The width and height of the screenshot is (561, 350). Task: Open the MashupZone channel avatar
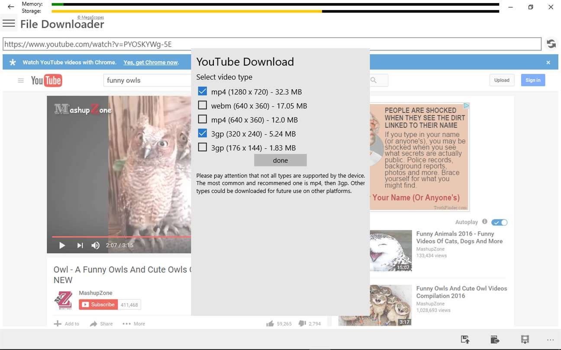(x=63, y=300)
